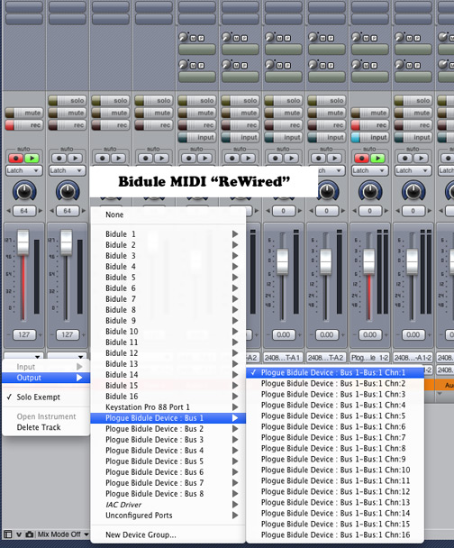Expand the Bidule 1 submenu arrow
Screen dimensions: 454x548
[235, 234]
